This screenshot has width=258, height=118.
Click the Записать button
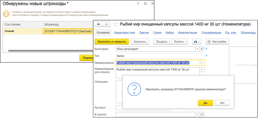(140, 42)
